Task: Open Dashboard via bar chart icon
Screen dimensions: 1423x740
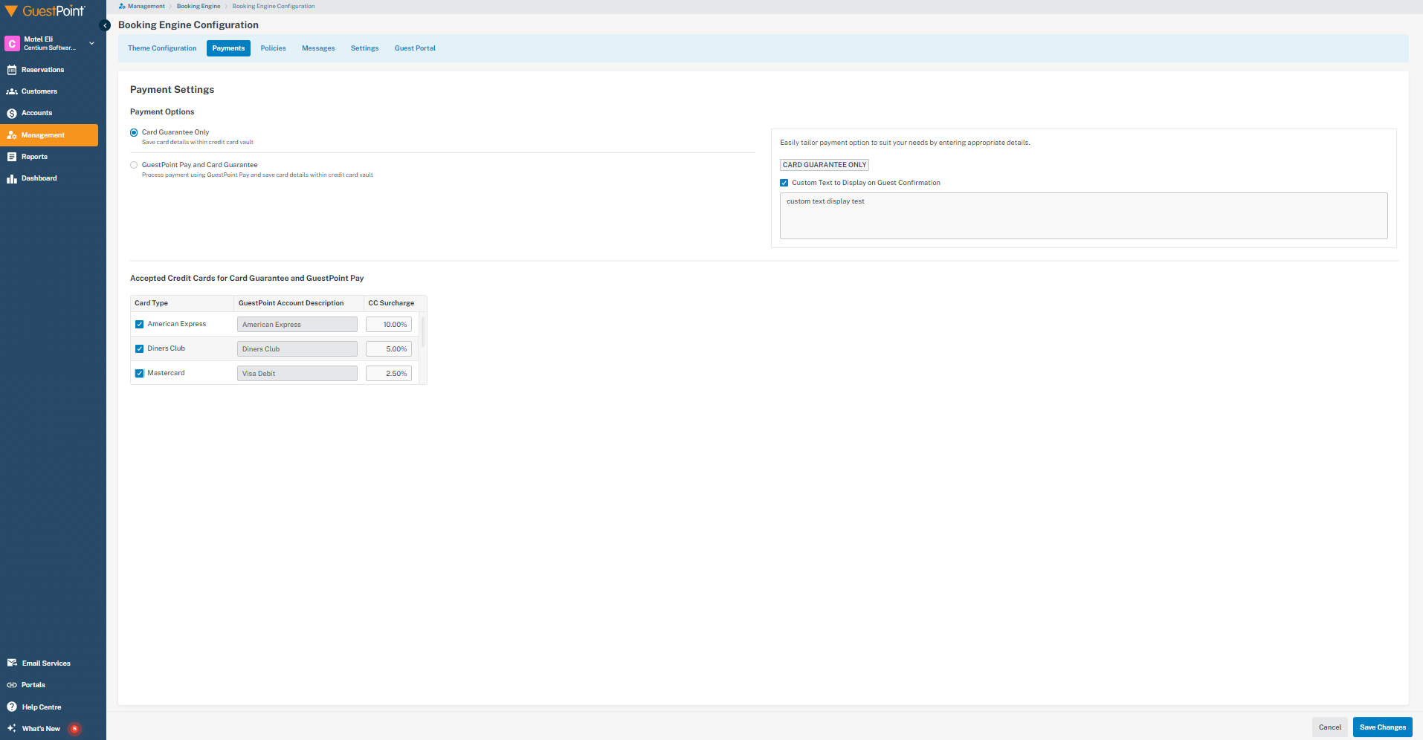Action: [12, 179]
